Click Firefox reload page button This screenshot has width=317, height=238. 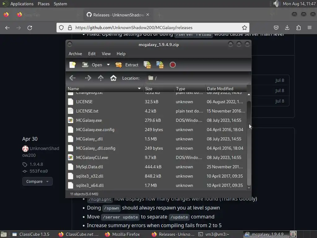(30, 28)
